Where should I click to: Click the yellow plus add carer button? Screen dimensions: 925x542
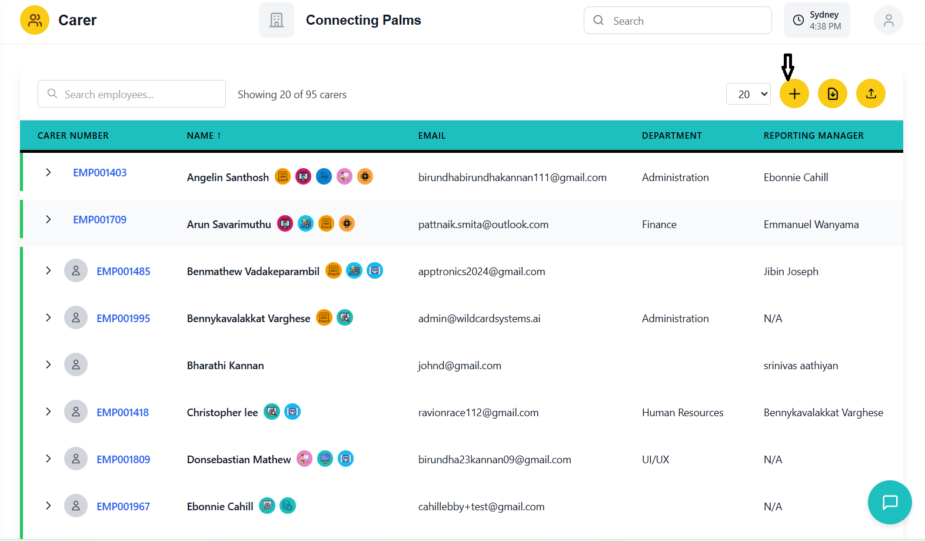[794, 94]
